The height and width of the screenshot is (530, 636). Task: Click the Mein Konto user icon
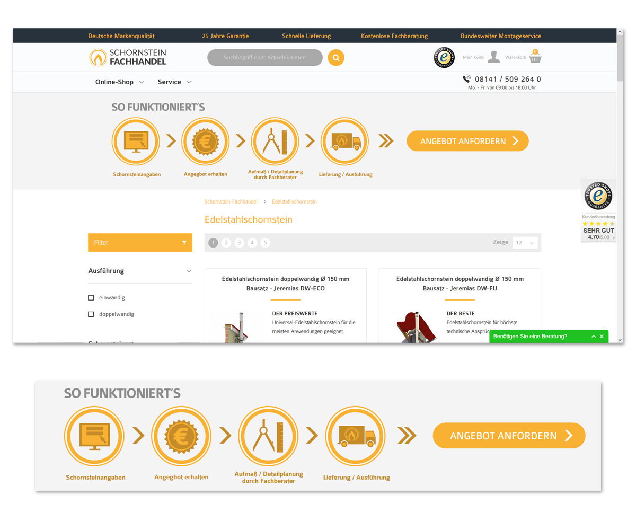coord(494,57)
